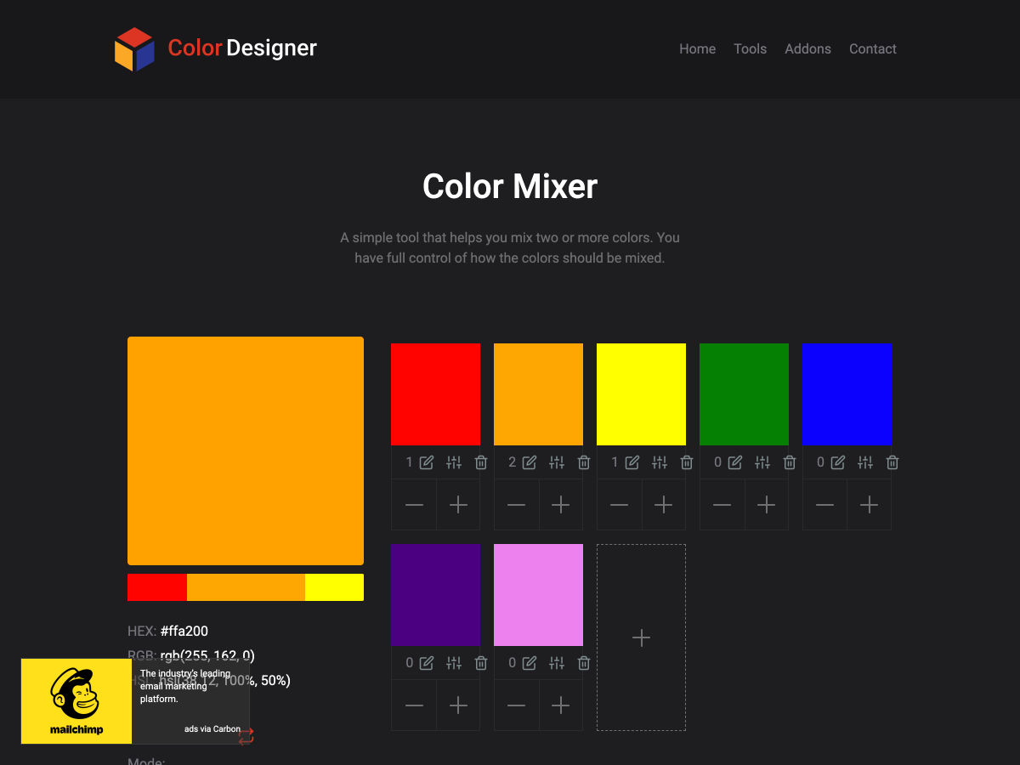Delete the red color with trash icon
This screenshot has width=1020, height=765.
point(481,462)
